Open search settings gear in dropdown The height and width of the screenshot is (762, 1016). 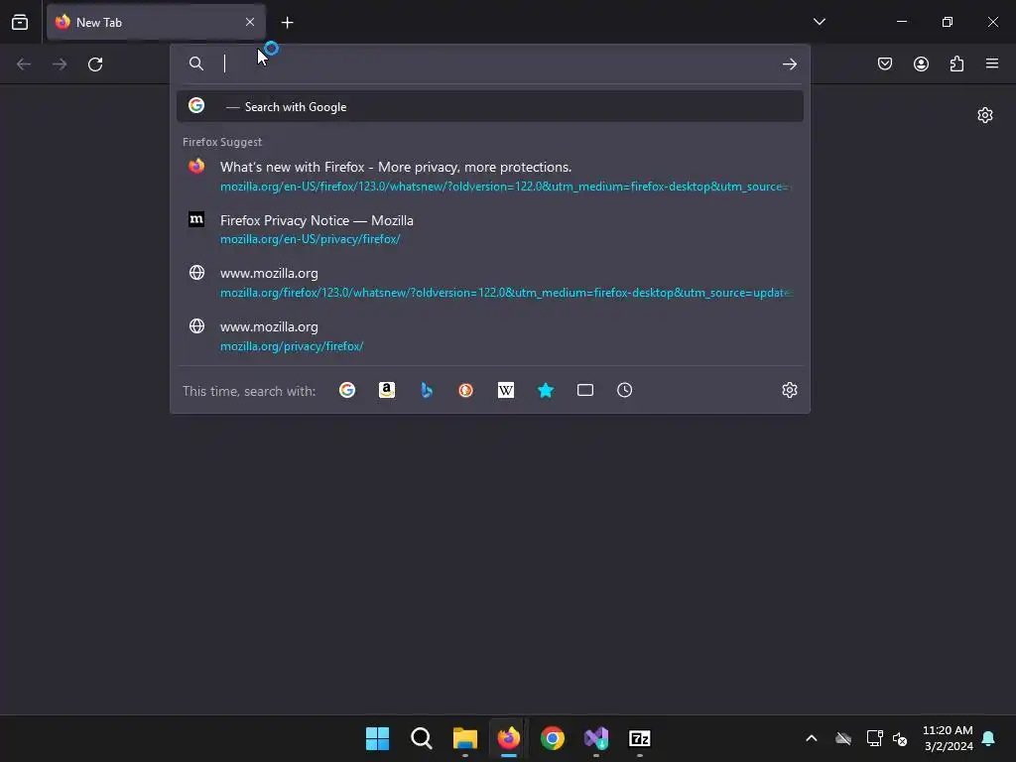point(789,390)
